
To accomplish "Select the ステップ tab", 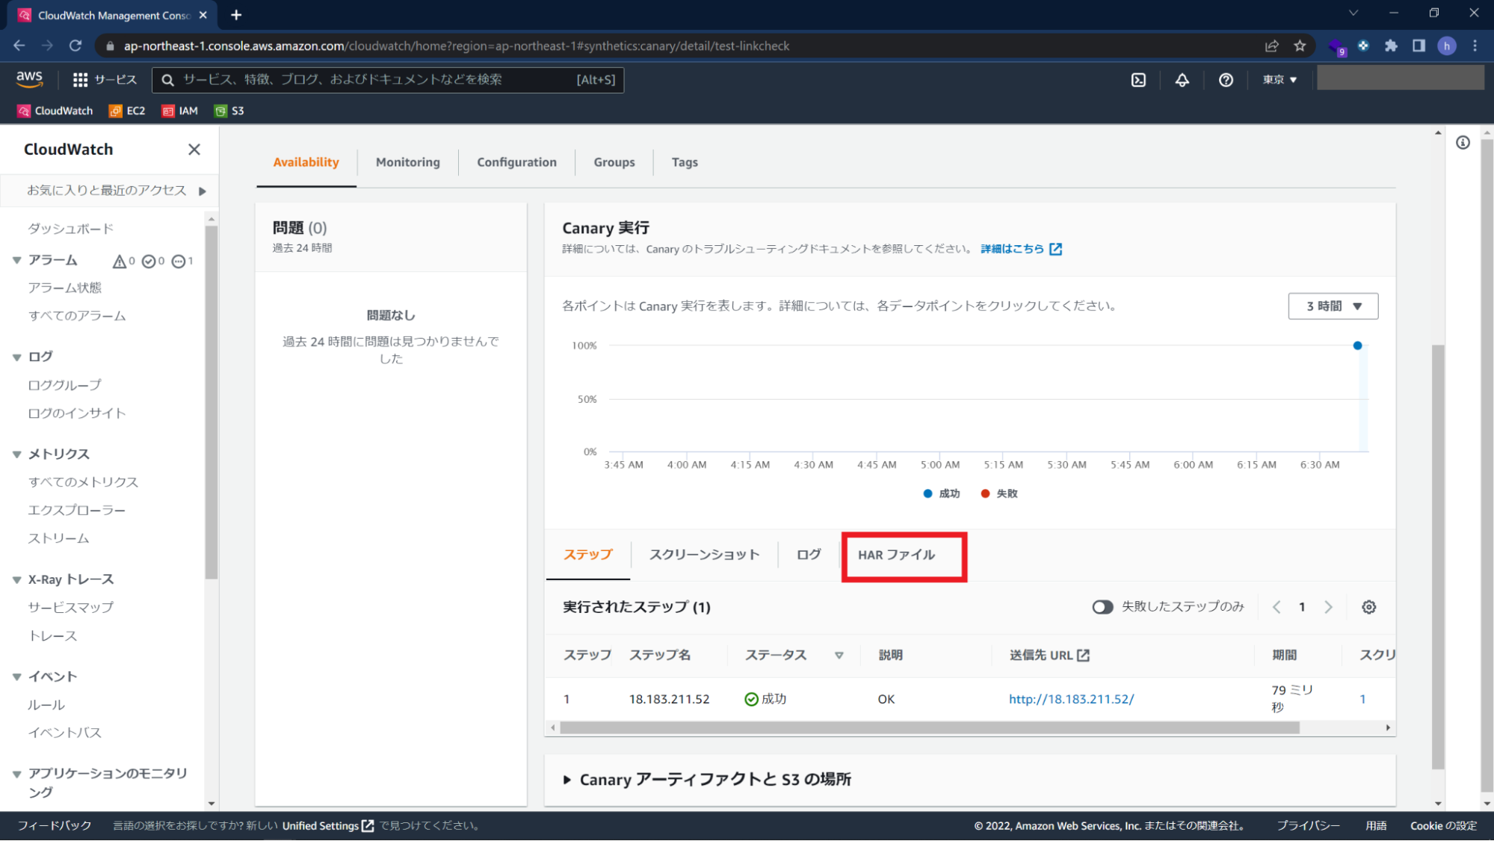I will [x=587, y=555].
